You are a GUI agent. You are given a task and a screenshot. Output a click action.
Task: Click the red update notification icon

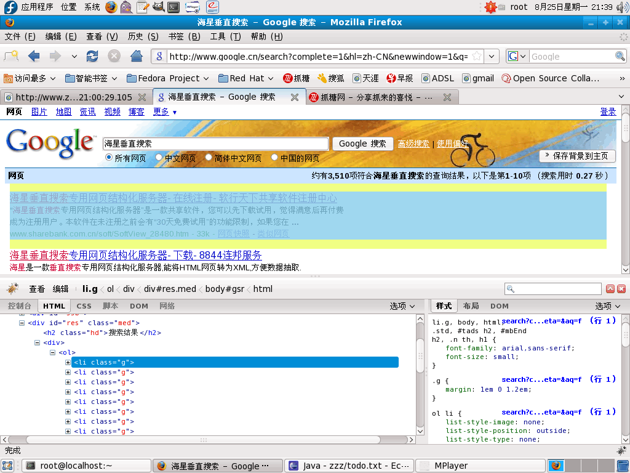click(490, 7)
